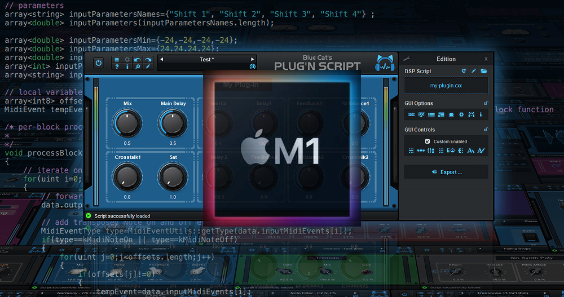This screenshot has width=564, height=297.
Task: Click the undo arrow icon
Action: 138,60
